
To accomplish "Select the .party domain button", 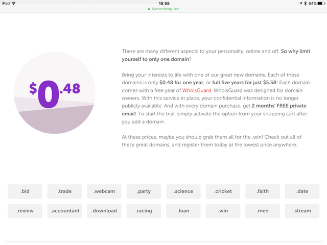I will tap(144, 191).
